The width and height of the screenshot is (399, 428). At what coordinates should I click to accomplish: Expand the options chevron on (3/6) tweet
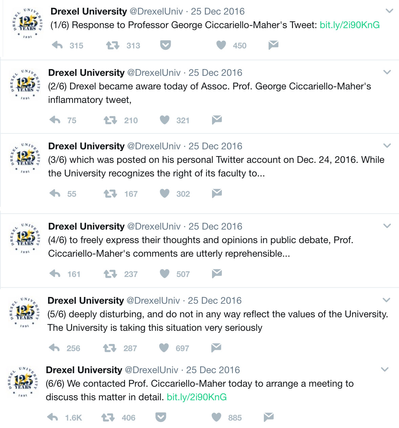click(x=387, y=146)
